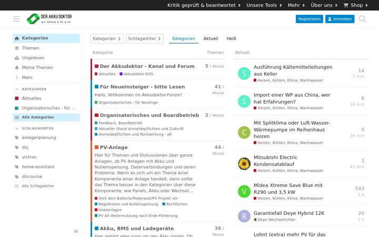
Task: Click the Shop cart icon
Action: (346, 5)
